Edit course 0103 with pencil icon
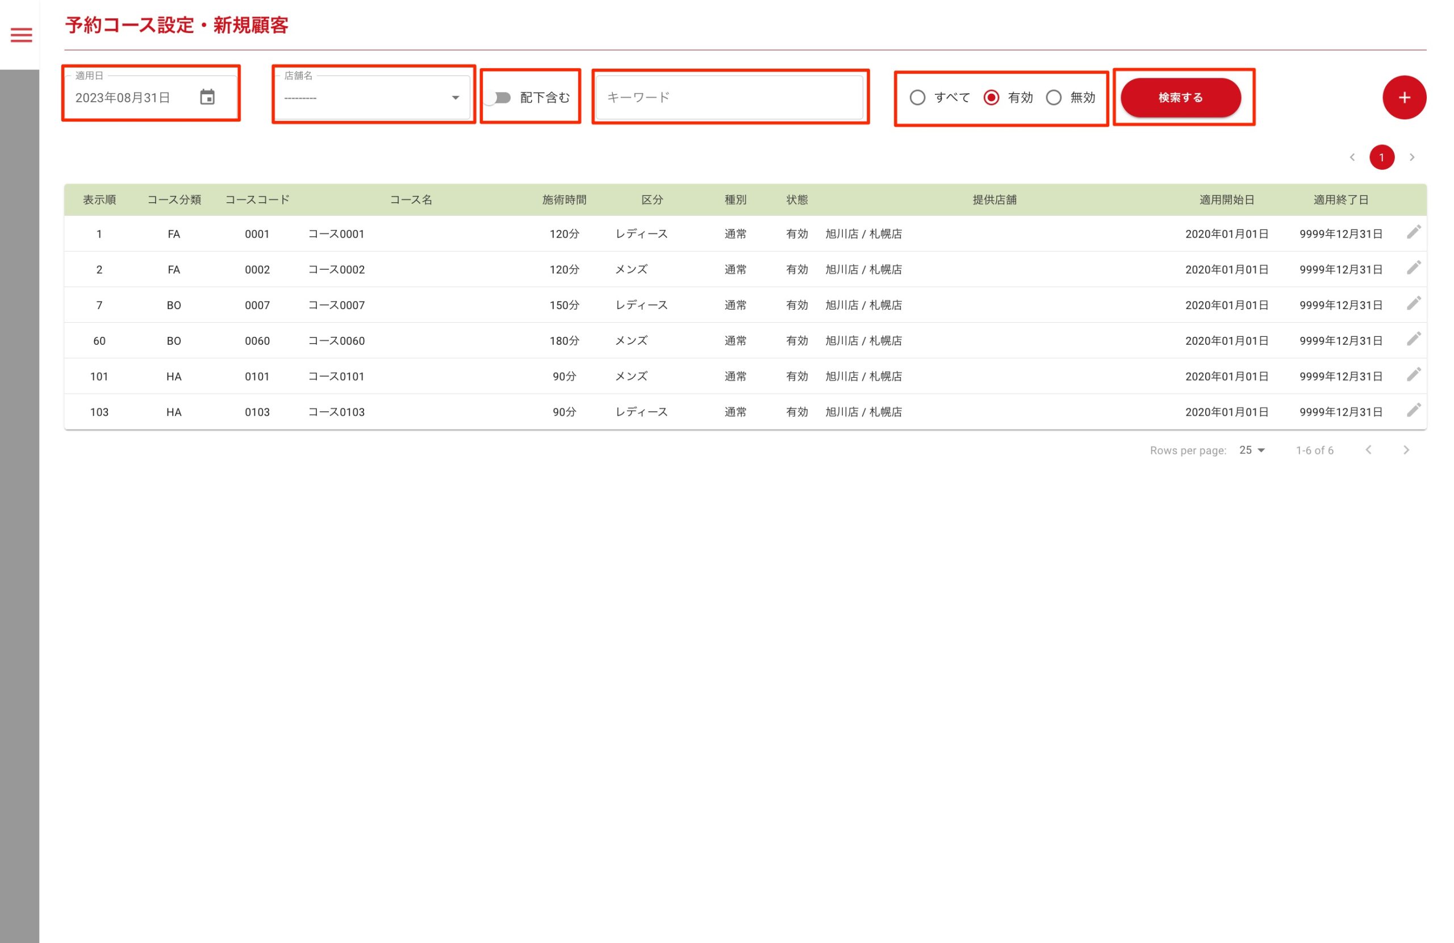The image size is (1454, 943). click(1413, 410)
